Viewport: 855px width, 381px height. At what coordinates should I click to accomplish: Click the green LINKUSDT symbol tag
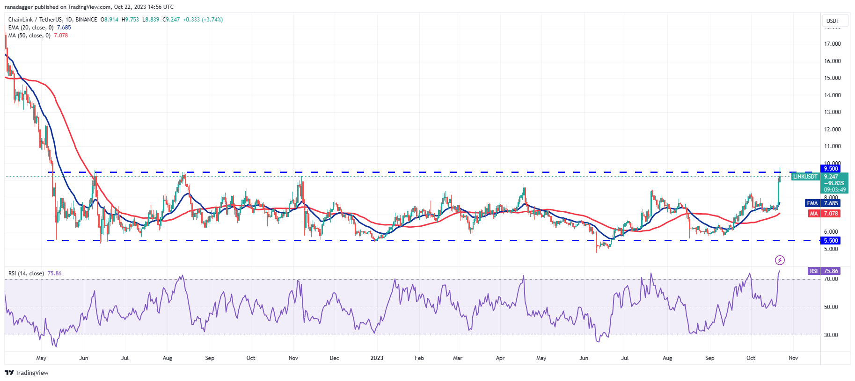[x=805, y=177]
